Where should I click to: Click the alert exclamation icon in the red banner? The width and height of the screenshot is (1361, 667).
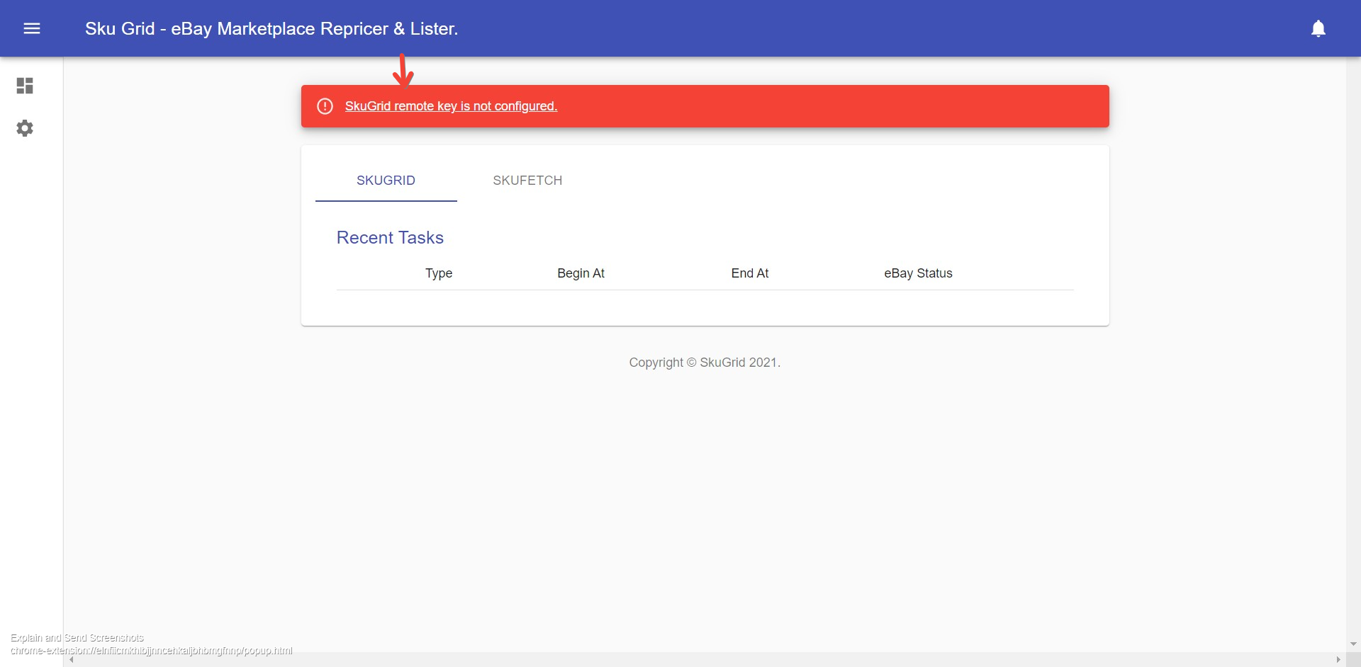[x=325, y=106]
